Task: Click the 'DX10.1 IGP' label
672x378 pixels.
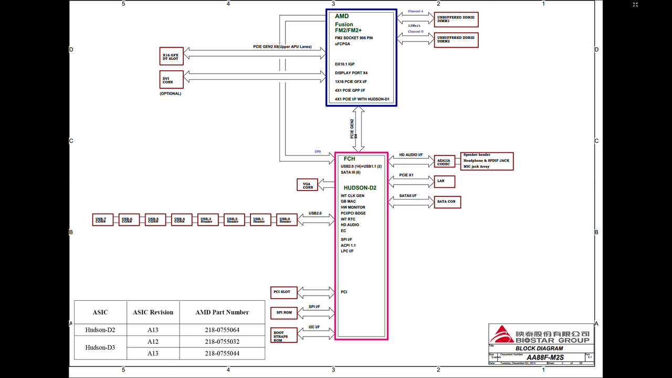Action: click(344, 64)
